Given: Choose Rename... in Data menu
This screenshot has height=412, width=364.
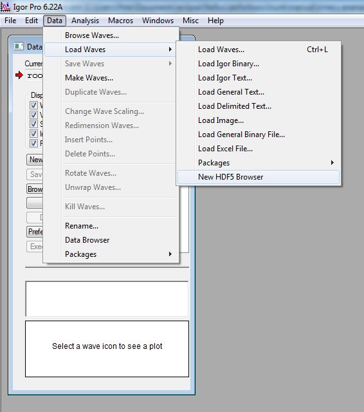Looking at the screenshot, I should tap(111, 226).
